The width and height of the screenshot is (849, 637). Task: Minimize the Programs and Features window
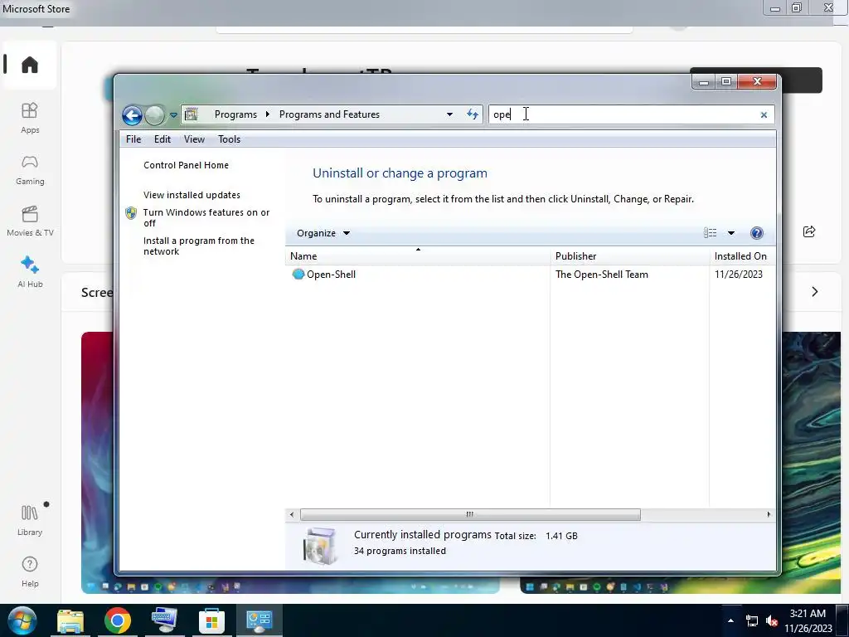(704, 82)
